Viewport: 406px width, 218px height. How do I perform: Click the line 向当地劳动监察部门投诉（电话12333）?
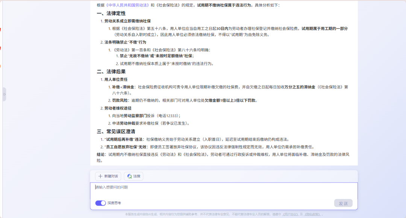[x=146, y=116]
